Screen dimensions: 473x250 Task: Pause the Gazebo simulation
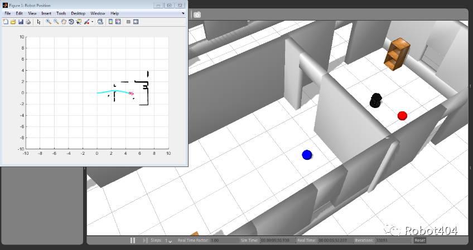click(132, 241)
